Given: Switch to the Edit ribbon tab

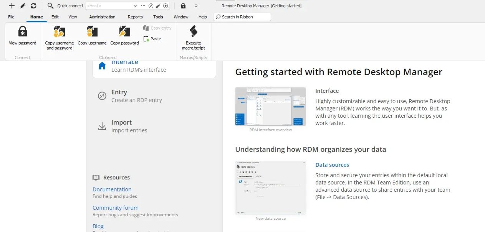Looking at the screenshot, I should tap(55, 17).
